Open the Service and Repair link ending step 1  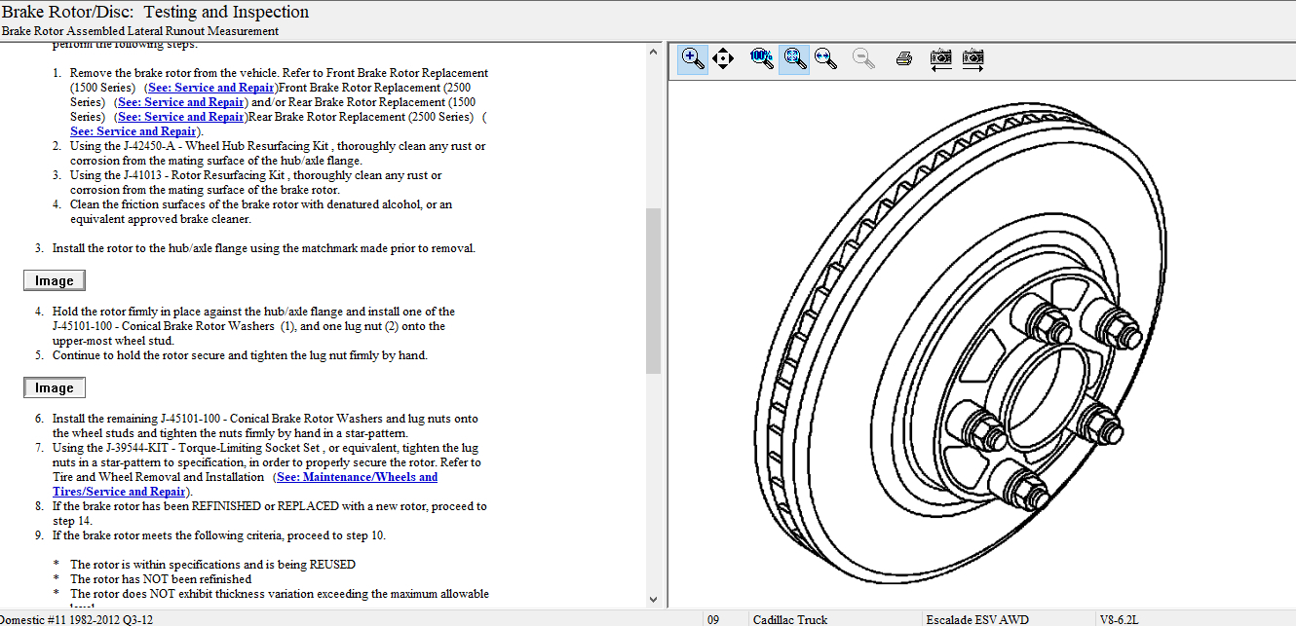click(x=133, y=131)
